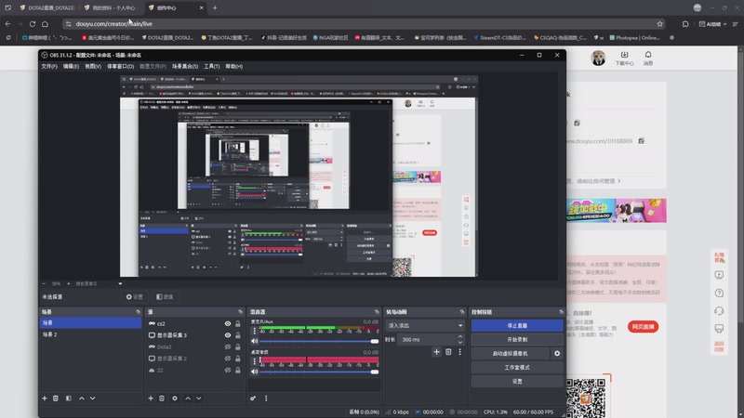Unlock 显示器采集 3 source lock
The image size is (744, 418).
238,335
